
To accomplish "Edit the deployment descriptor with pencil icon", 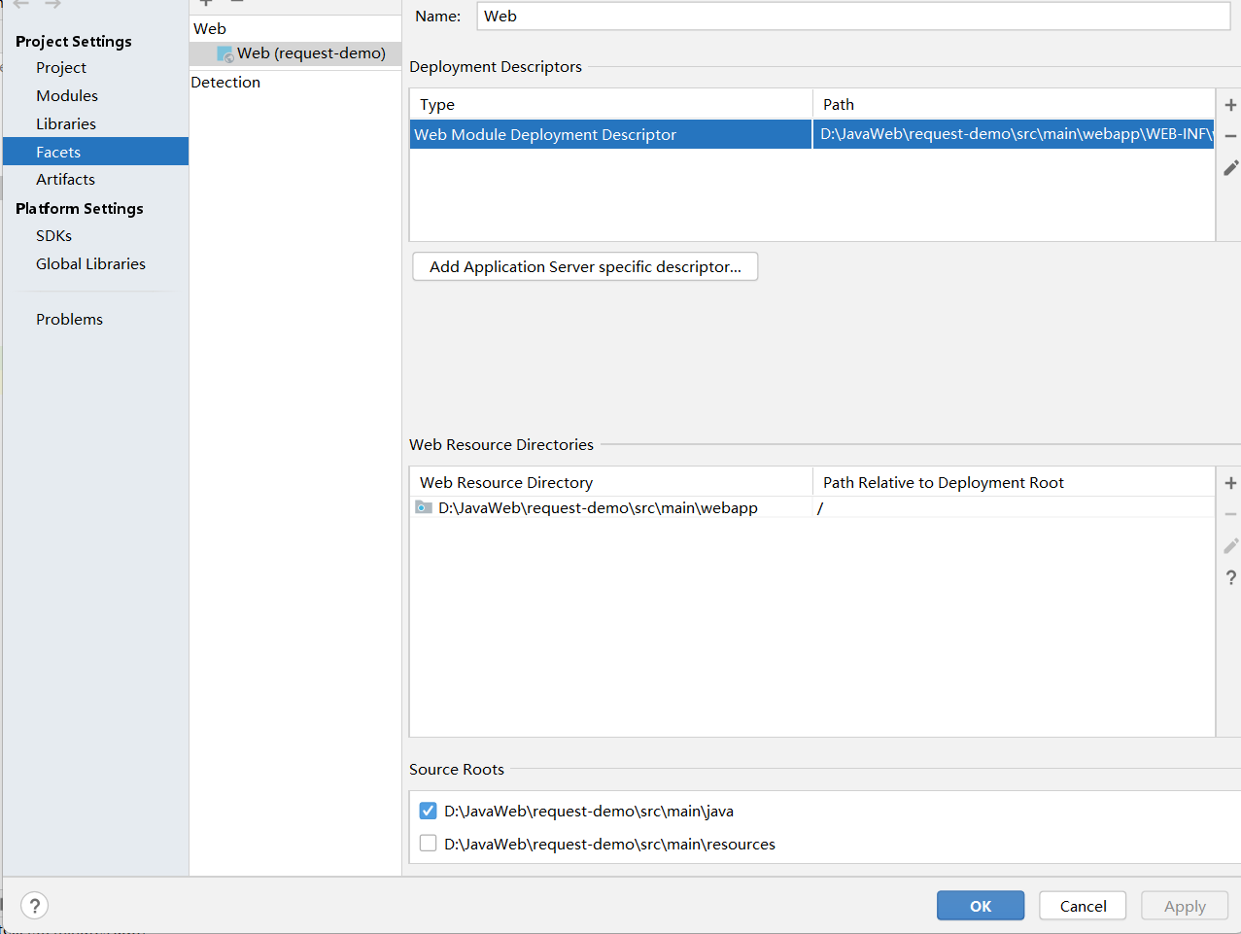I will click(x=1230, y=168).
